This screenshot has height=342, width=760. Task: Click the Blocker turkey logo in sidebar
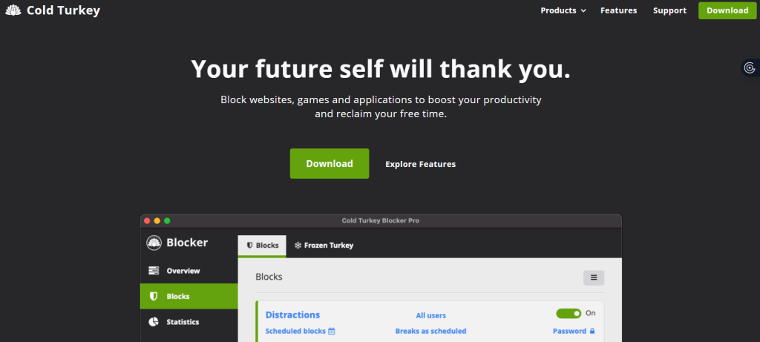pyautogui.click(x=154, y=243)
